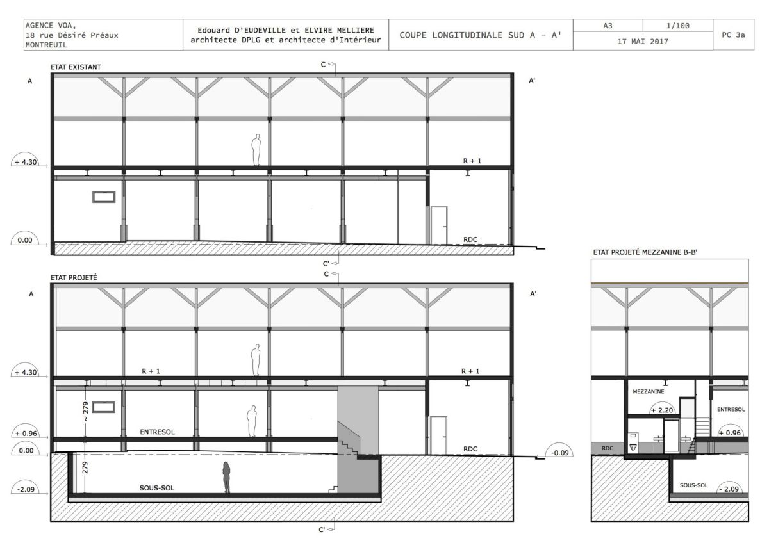Click the SOUS-SOL label in the longitudinal section
Viewport: 769px width, 543px height.
[157, 487]
